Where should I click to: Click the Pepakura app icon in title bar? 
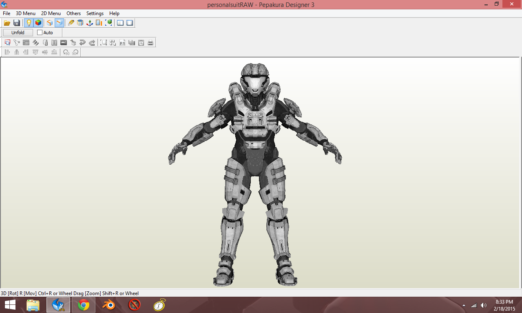point(4,4)
